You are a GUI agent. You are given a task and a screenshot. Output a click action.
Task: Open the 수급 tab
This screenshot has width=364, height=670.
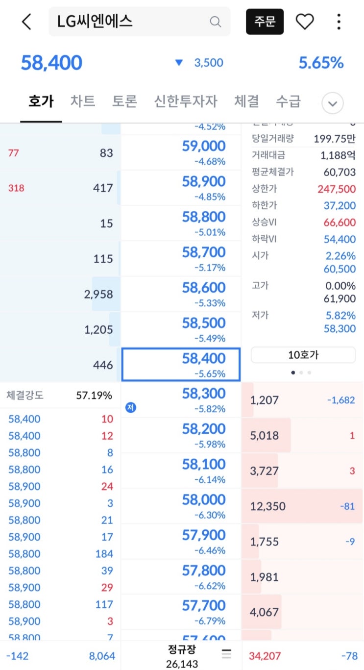288,101
